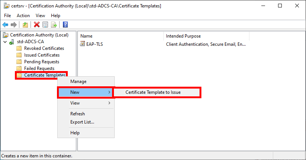
Task: Open the Action menu
Action: click(23, 16)
